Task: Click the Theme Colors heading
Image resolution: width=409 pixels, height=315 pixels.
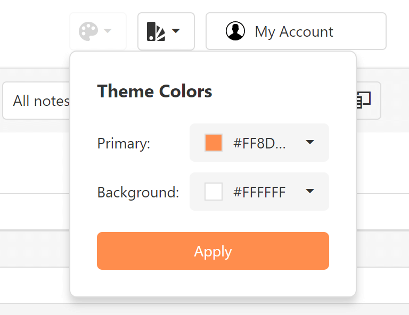Action: [154, 92]
